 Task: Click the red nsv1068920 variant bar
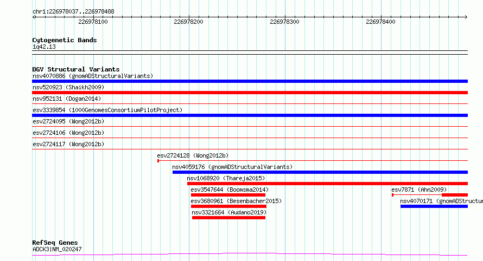pos(327,184)
